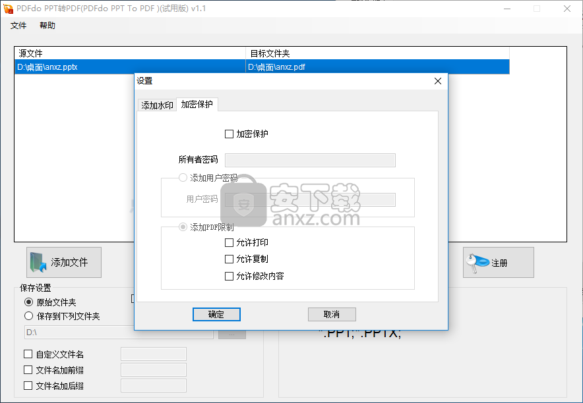Select the 保存到下列文件夹 radio option

(28, 316)
